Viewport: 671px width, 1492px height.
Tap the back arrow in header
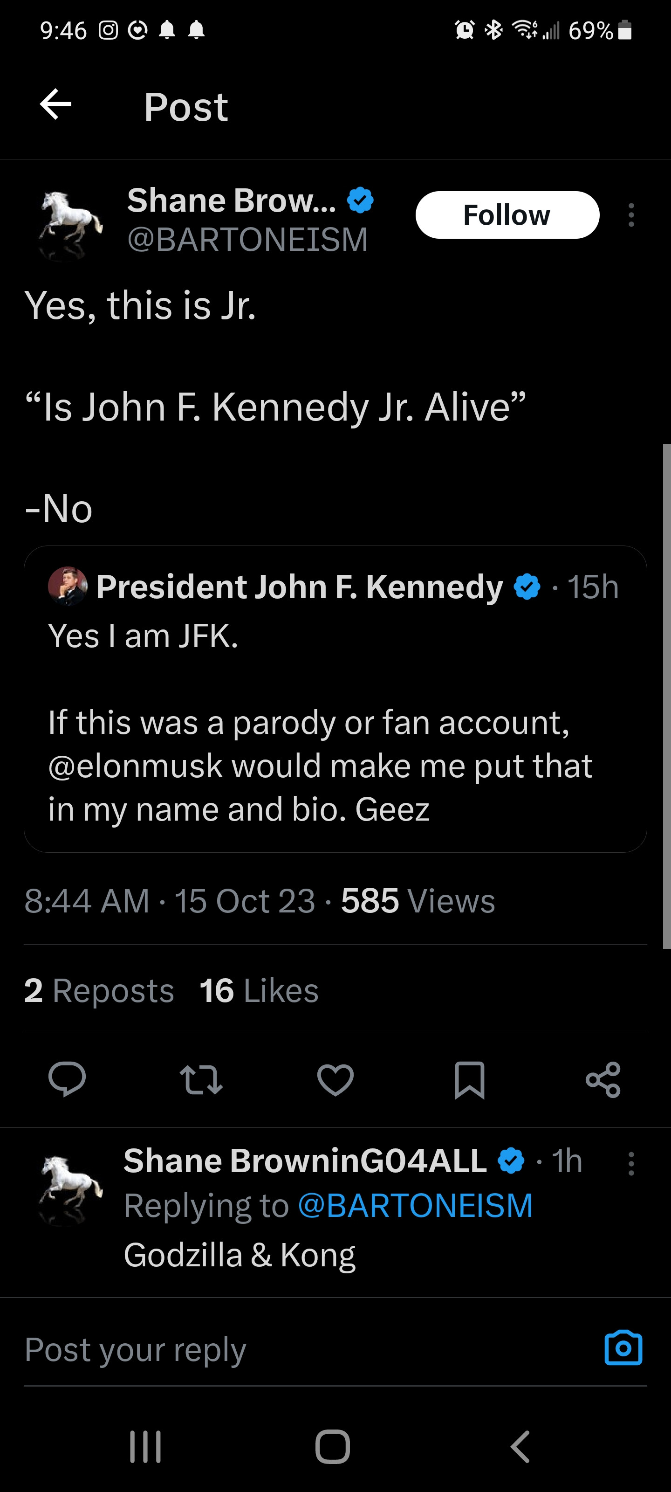point(55,105)
